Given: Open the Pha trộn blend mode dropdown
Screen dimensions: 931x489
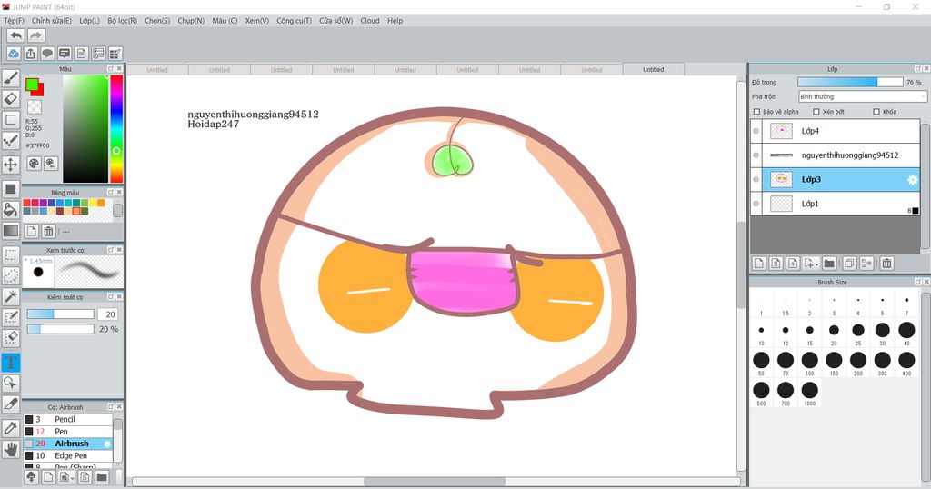Looking at the screenshot, I should click(862, 96).
